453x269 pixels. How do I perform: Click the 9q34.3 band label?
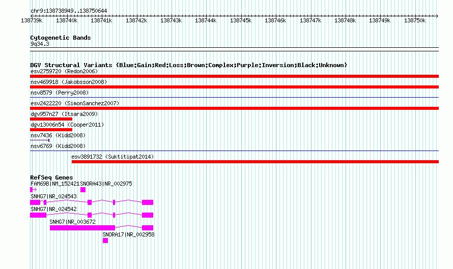[x=40, y=44]
